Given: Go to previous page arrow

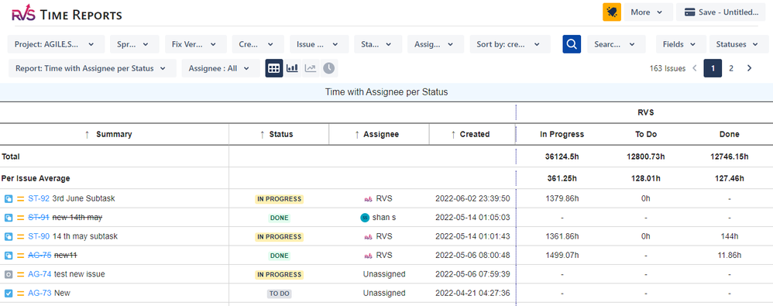Looking at the screenshot, I should [x=695, y=68].
